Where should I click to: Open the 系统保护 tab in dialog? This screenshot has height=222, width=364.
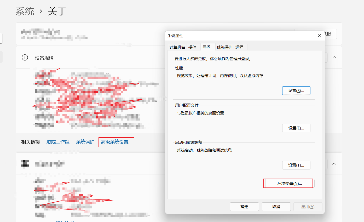click(x=224, y=47)
